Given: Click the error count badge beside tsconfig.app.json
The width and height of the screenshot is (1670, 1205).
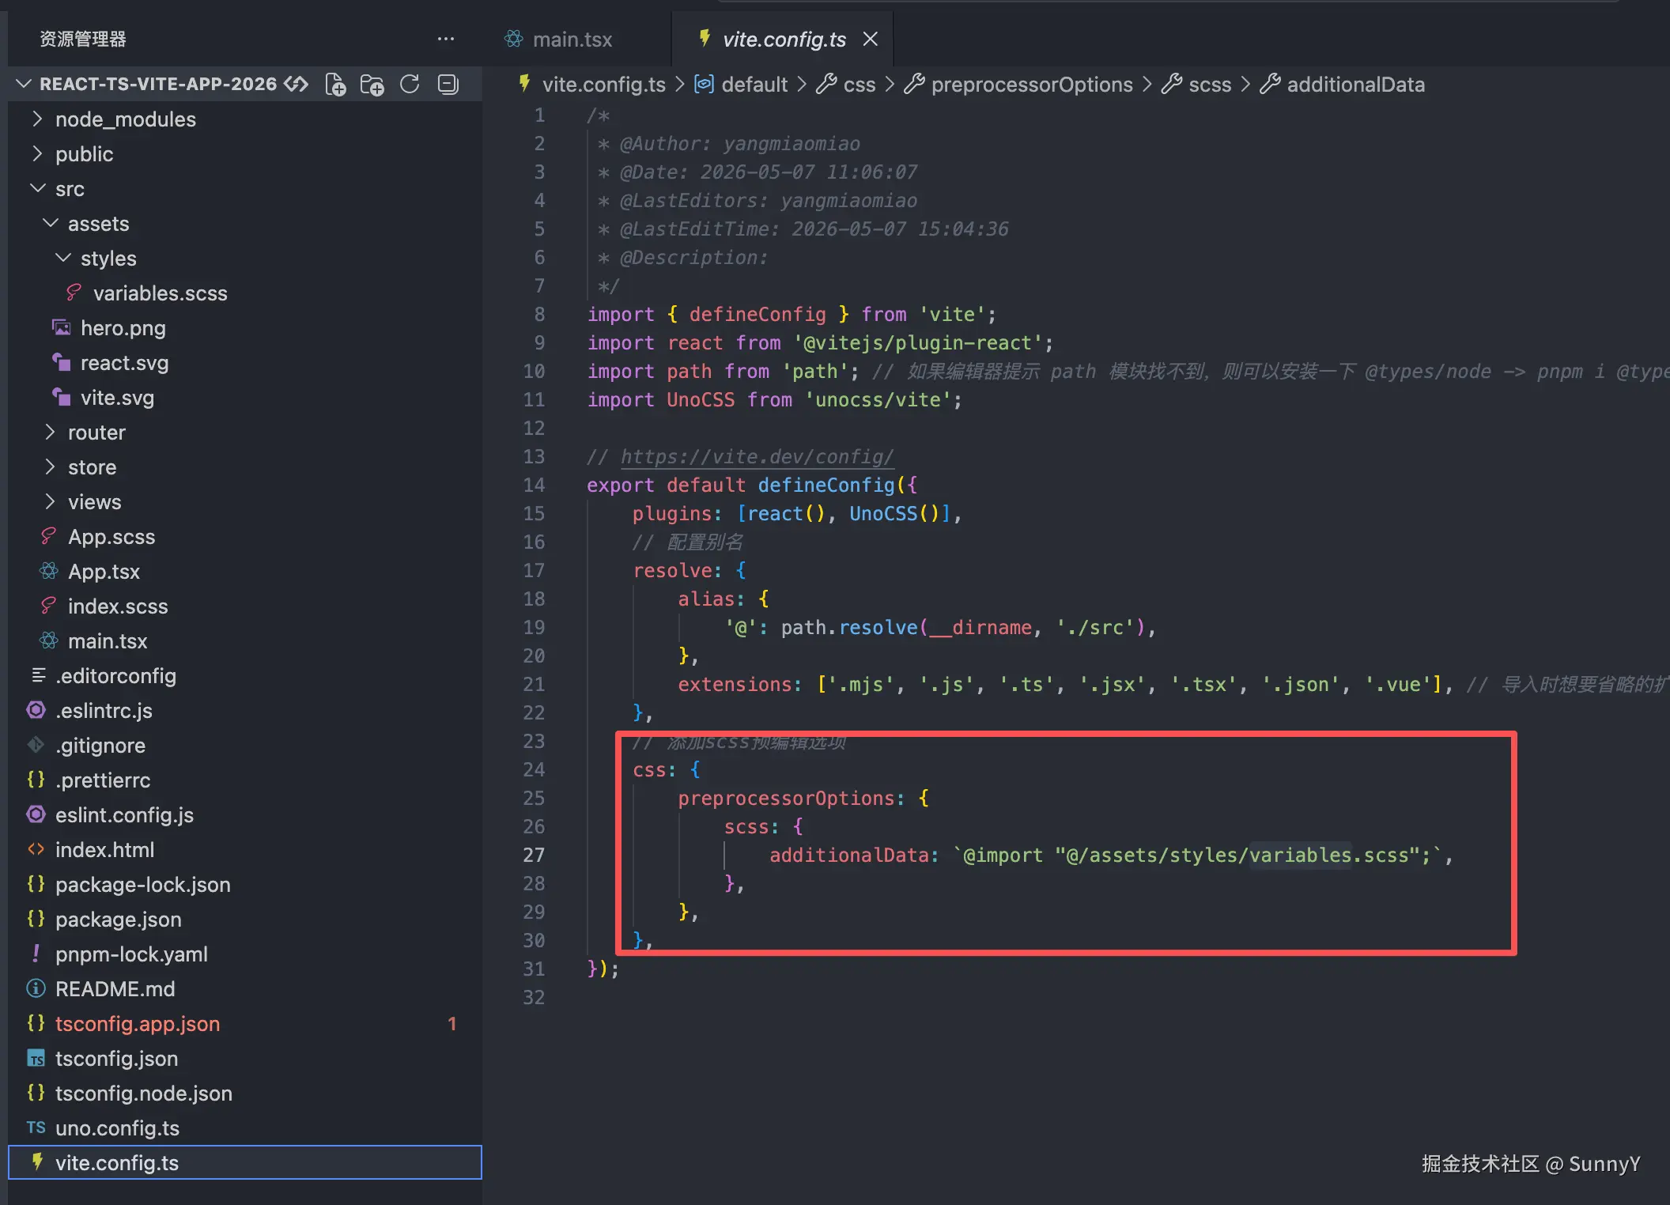Looking at the screenshot, I should pos(452,1024).
